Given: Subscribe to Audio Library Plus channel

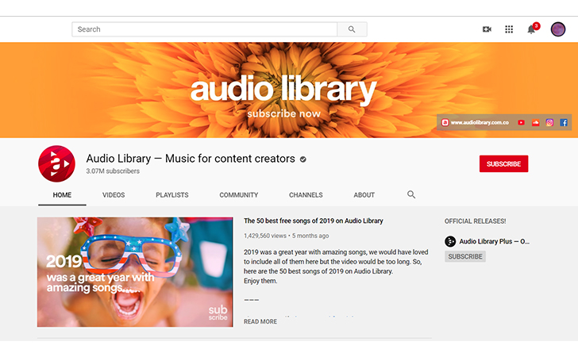Looking at the screenshot, I should (x=464, y=257).
